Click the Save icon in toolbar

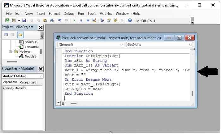(x=24, y=21)
